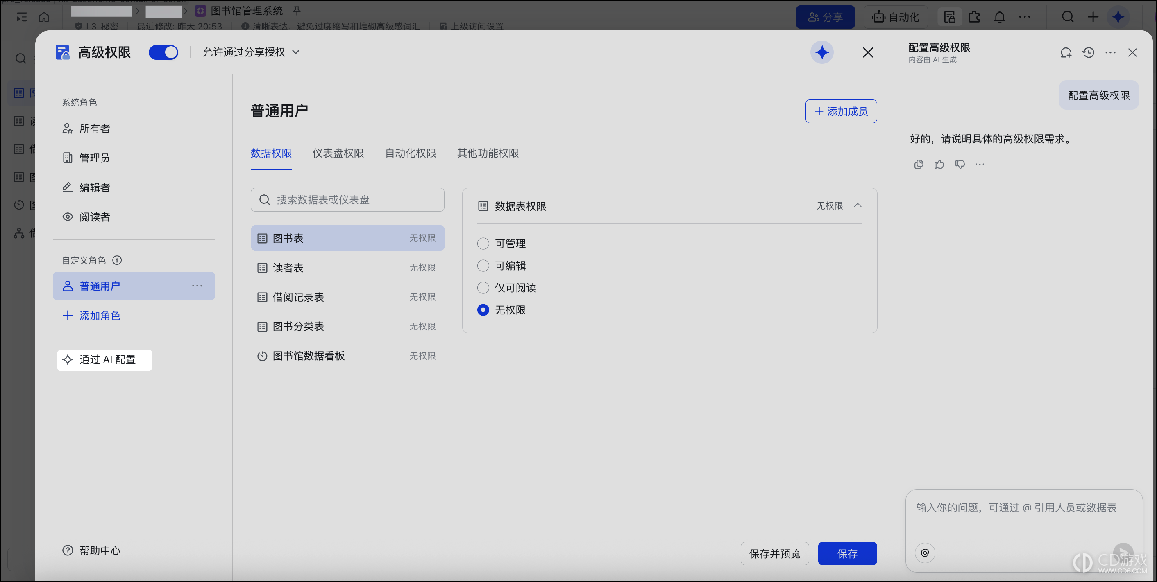Open chat history in AI panel

click(1088, 53)
